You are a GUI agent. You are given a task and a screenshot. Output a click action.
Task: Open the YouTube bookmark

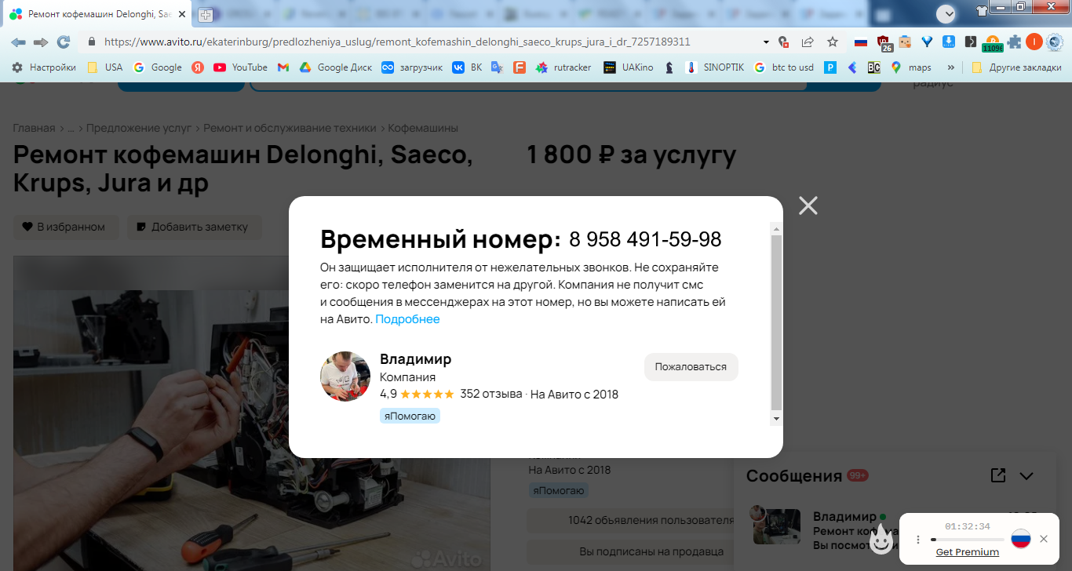pos(240,67)
